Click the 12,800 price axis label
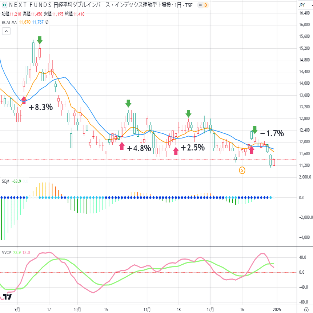The width and height of the screenshot is (313, 313). tap(304, 119)
